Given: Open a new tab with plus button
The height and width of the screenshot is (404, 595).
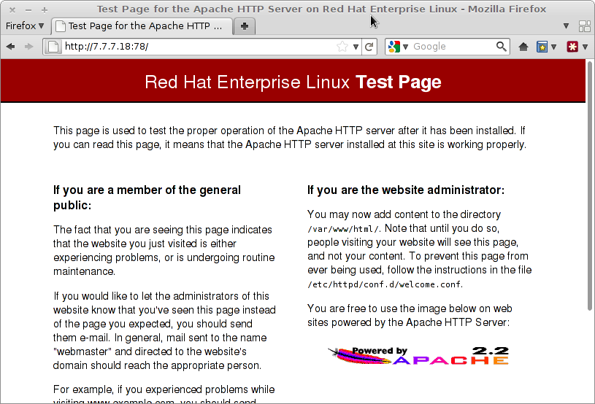Looking at the screenshot, I should 245,26.
